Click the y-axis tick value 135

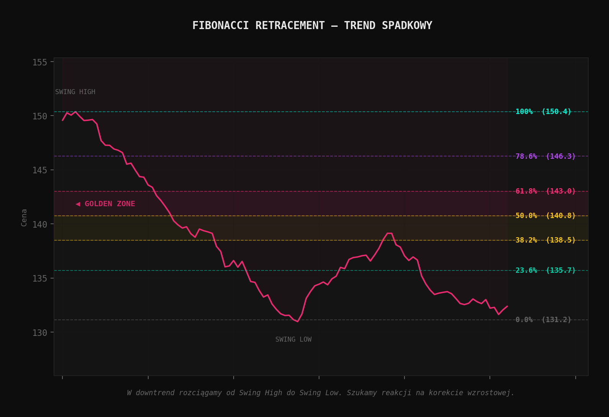(40, 279)
